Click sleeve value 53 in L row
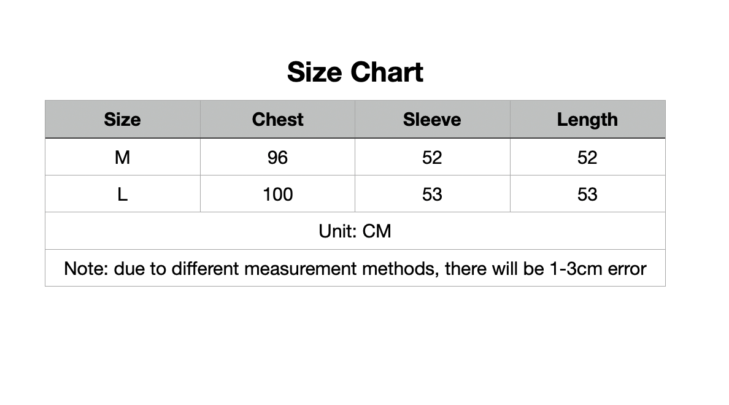This screenshot has width=729, height=405. pyautogui.click(x=432, y=195)
